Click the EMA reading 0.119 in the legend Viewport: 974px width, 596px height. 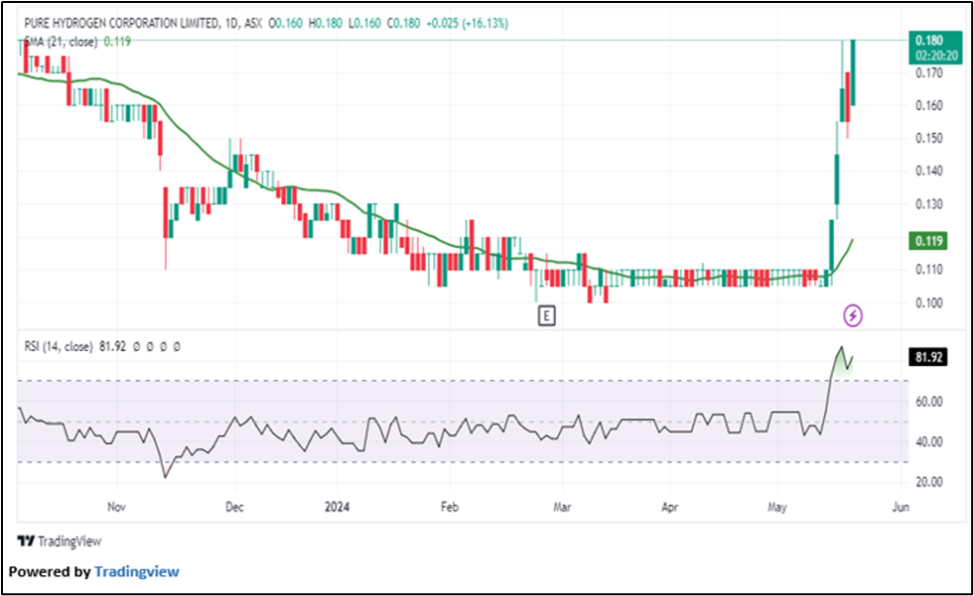[117, 42]
